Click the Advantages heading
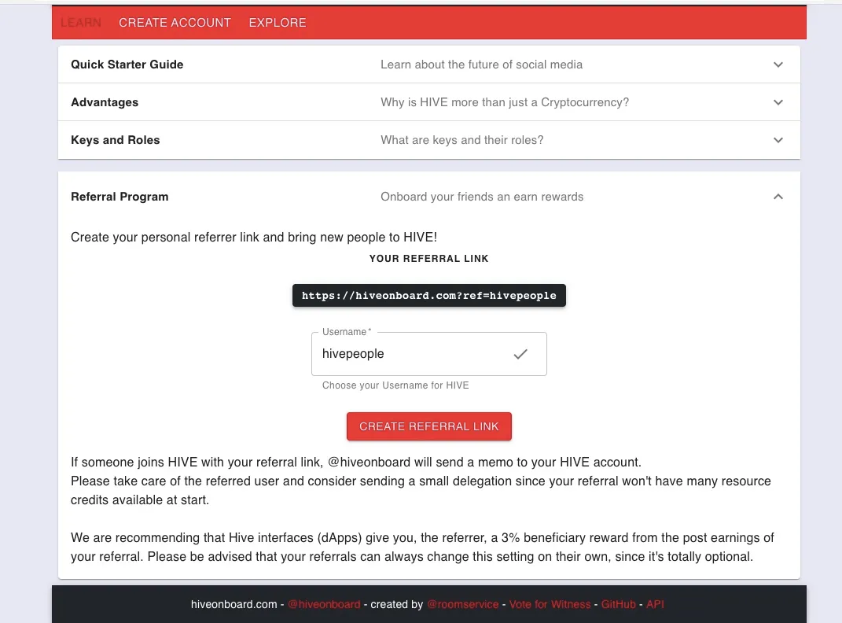Screen dimensions: 842x623 pyautogui.click(x=105, y=102)
